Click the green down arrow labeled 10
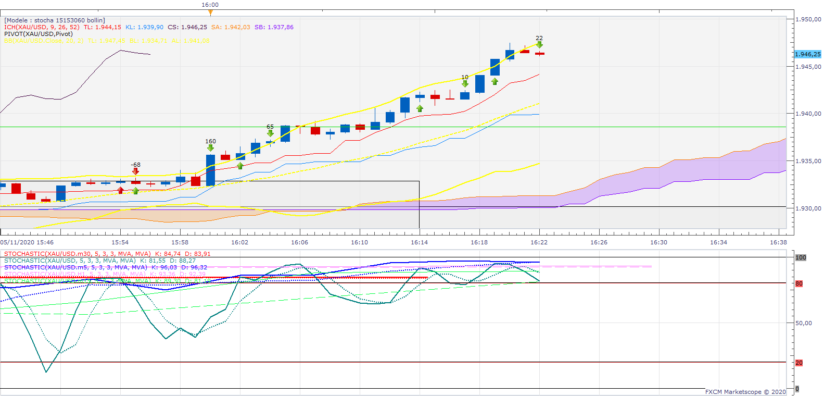The image size is (824, 396). pos(465,84)
